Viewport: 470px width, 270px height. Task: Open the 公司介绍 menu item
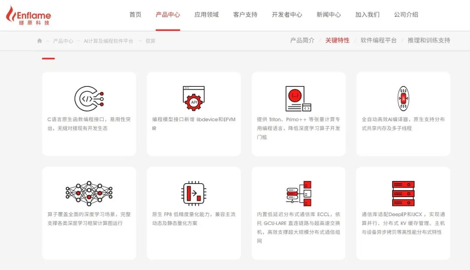(406, 15)
